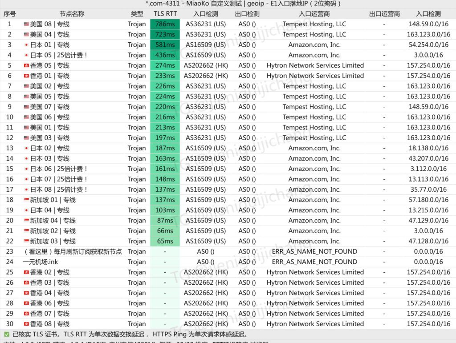Select the Hong Kong flag beside 香港 05 | 专线
The width and height of the screenshot is (456, 343).
point(26,66)
